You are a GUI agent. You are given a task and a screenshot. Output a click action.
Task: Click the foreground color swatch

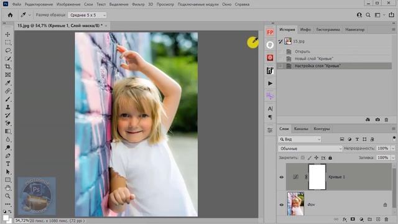click(x=6, y=218)
